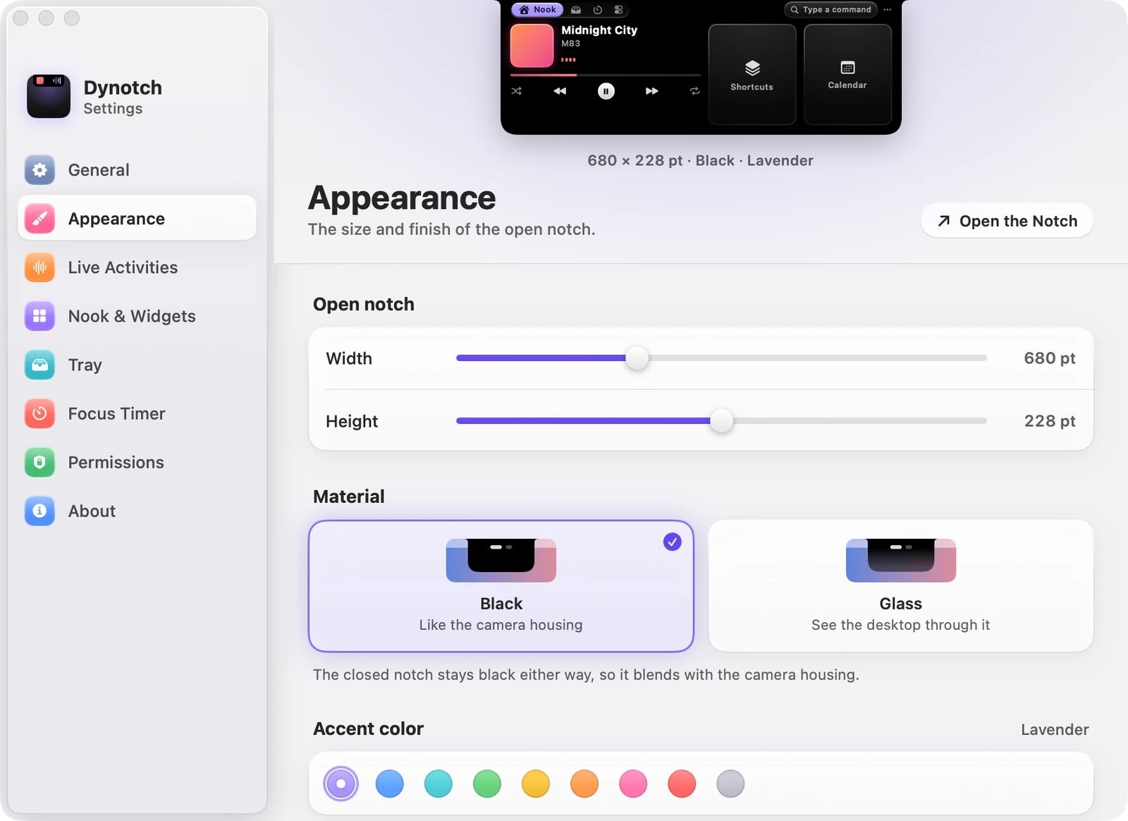
Task: Click the tray icon in the notch preview tabs
Action: 576,10
